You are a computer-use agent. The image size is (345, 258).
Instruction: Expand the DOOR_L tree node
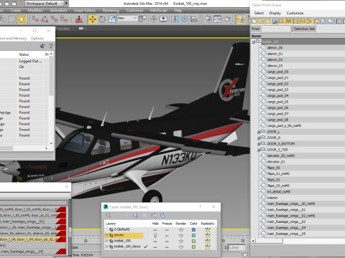(x=259, y=132)
